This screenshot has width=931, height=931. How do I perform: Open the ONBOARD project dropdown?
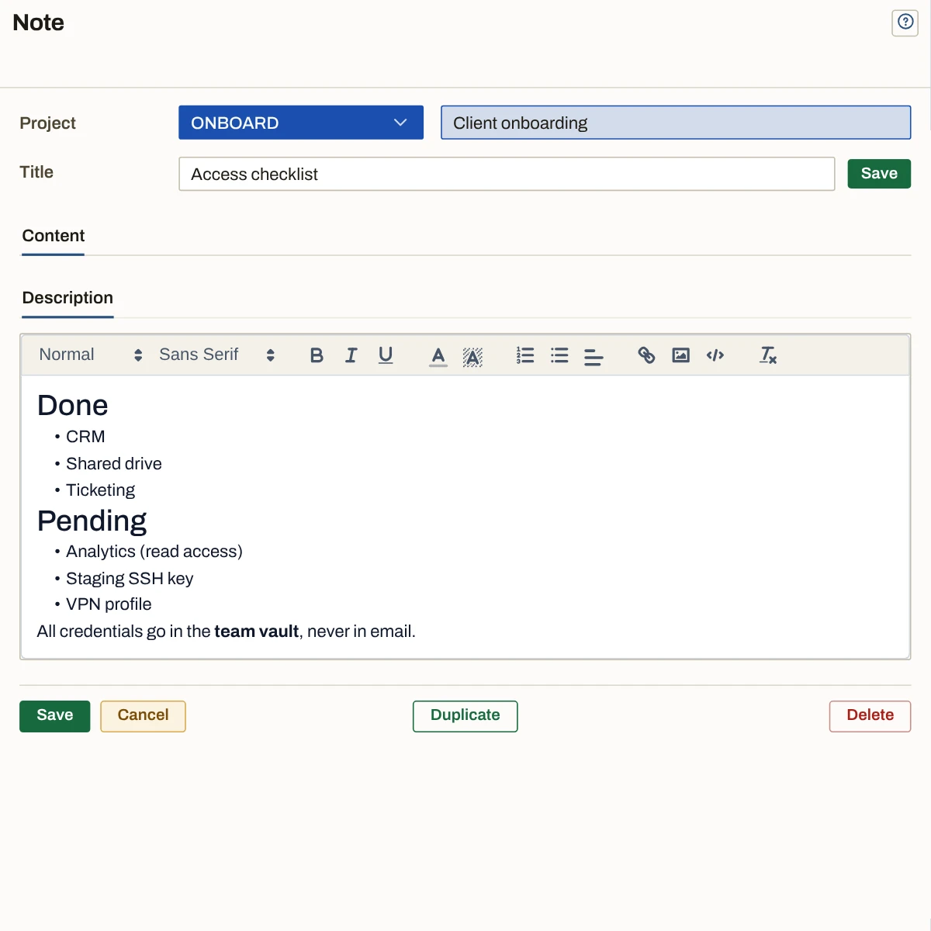point(301,123)
